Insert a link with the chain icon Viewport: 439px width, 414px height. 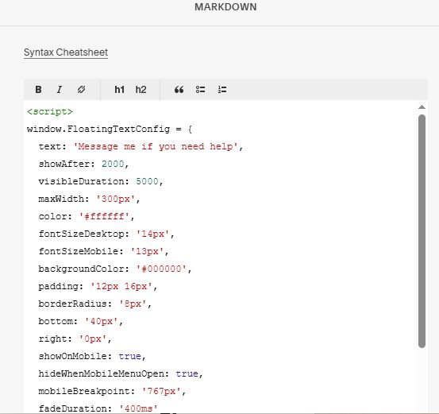pyautogui.click(x=81, y=90)
